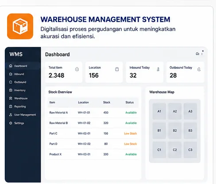216x184 pixels.
Task: Select the Part D item name
Action: [x=53, y=144]
